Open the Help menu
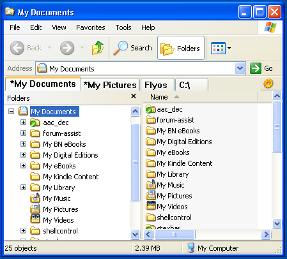The image size is (287, 259). (x=148, y=27)
